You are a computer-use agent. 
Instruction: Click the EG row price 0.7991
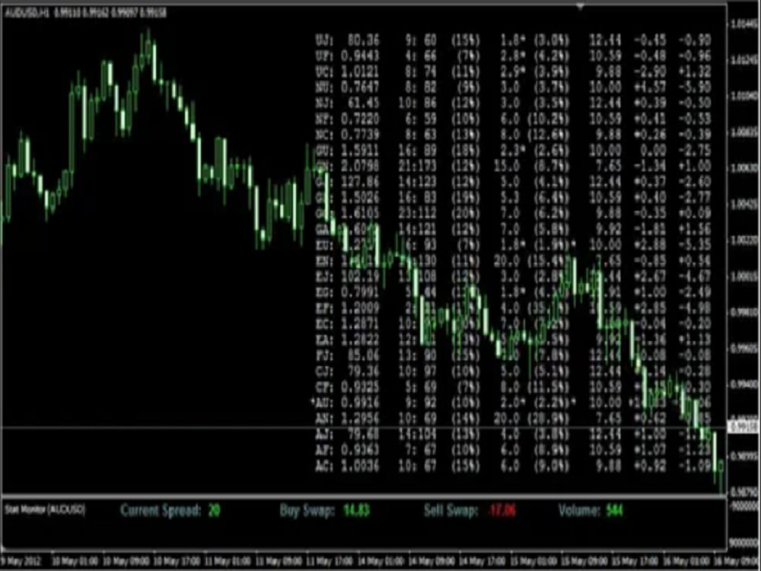(360, 292)
